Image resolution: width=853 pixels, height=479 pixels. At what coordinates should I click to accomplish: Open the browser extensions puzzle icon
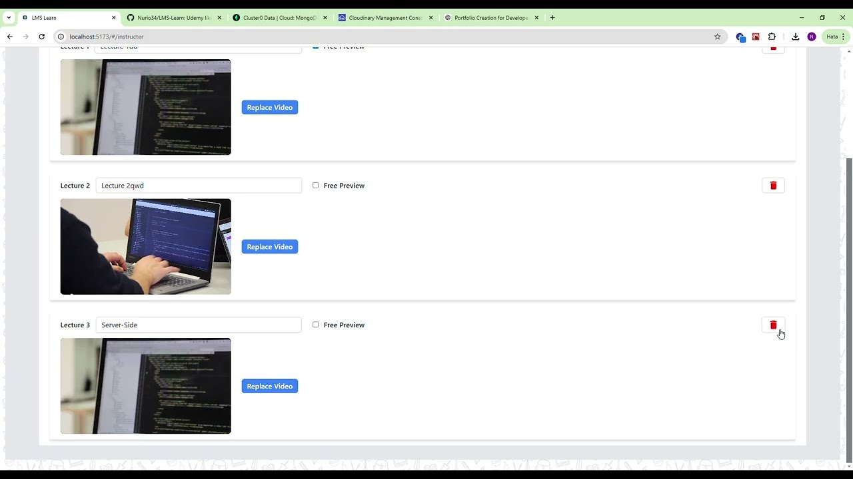click(x=772, y=37)
